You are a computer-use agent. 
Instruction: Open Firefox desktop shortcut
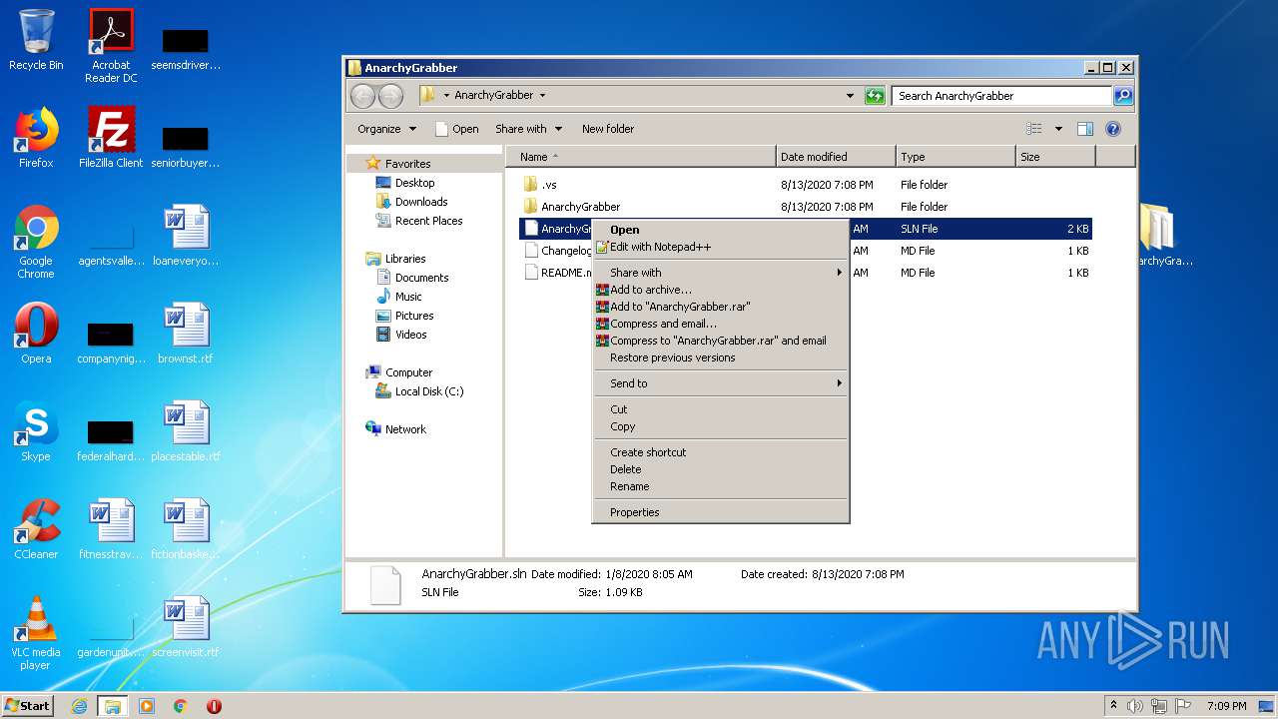[36, 138]
